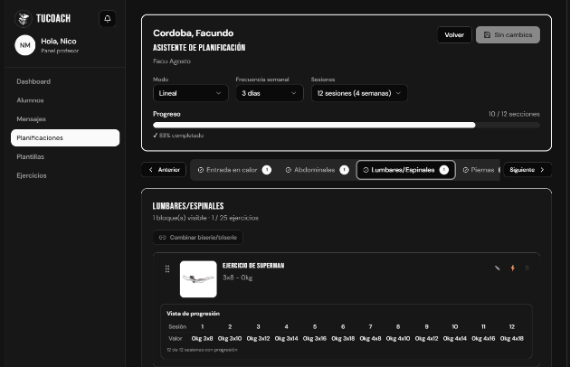Image resolution: width=570 pixels, height=367 pixels.
Task: Click session 3 value 0kg 3x12
Action: pos(258,338)
